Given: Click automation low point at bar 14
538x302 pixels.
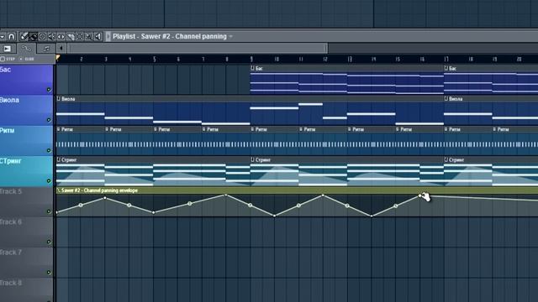Looking at the screenshot, I should (372, 216).
